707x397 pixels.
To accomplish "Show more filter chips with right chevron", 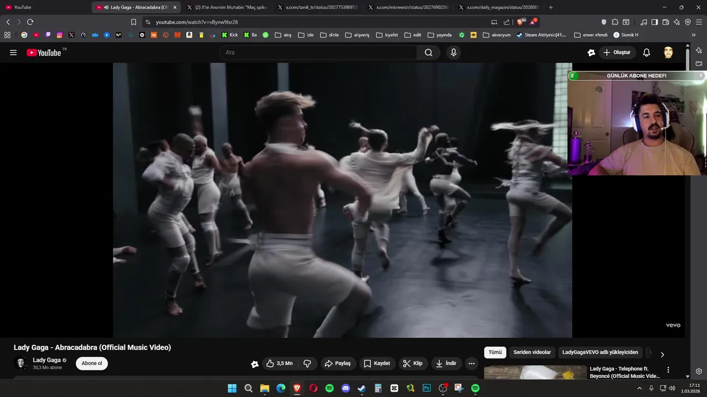I will click(662, 355).
